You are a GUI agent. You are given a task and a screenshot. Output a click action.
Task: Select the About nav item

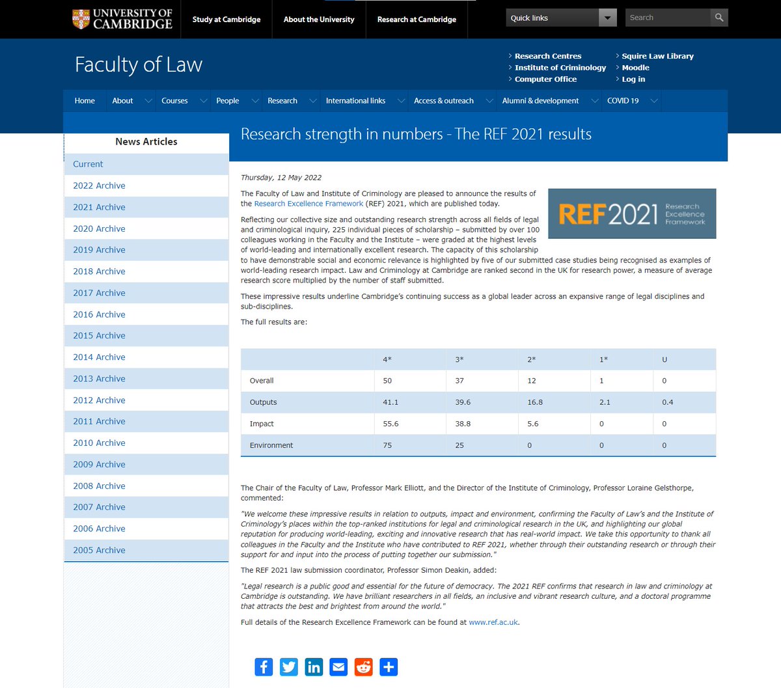pyautogui.click(x=122, y=101)
